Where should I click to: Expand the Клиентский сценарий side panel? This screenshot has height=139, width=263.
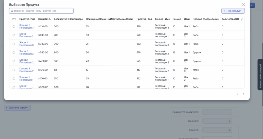pos(260,75)
